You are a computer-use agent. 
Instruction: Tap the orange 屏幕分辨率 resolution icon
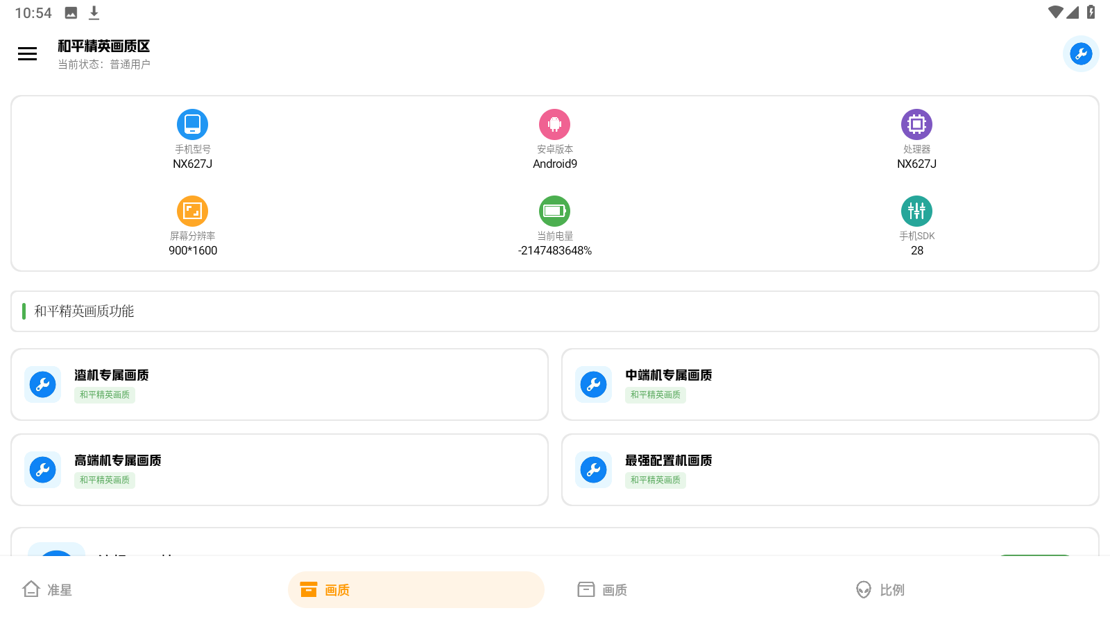192,211
